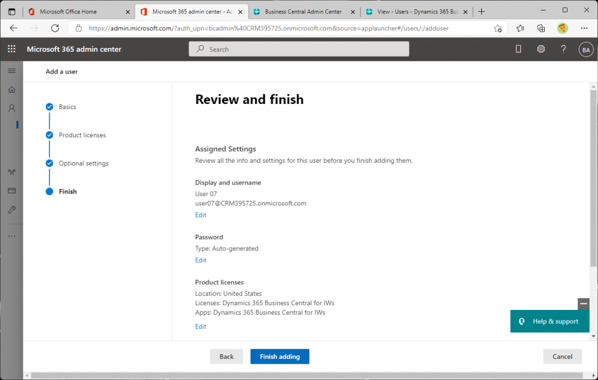View site information lock icon

[x=79, y=28]
